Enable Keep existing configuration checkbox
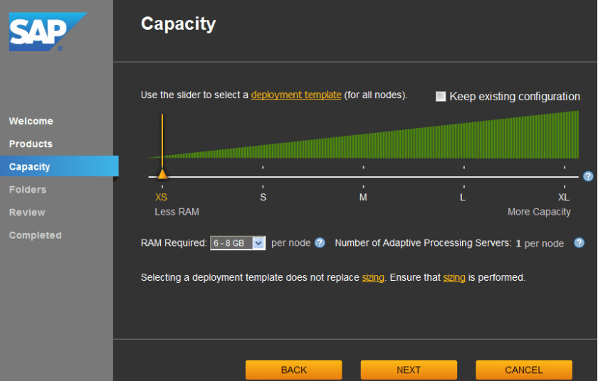The image size is (598, 381). 441,97
